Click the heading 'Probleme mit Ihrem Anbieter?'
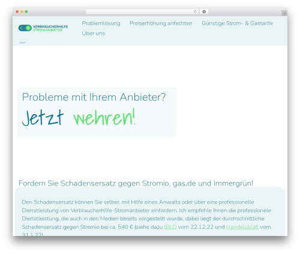The width and height of the screenshot is (300, 254). coord(94,97)
